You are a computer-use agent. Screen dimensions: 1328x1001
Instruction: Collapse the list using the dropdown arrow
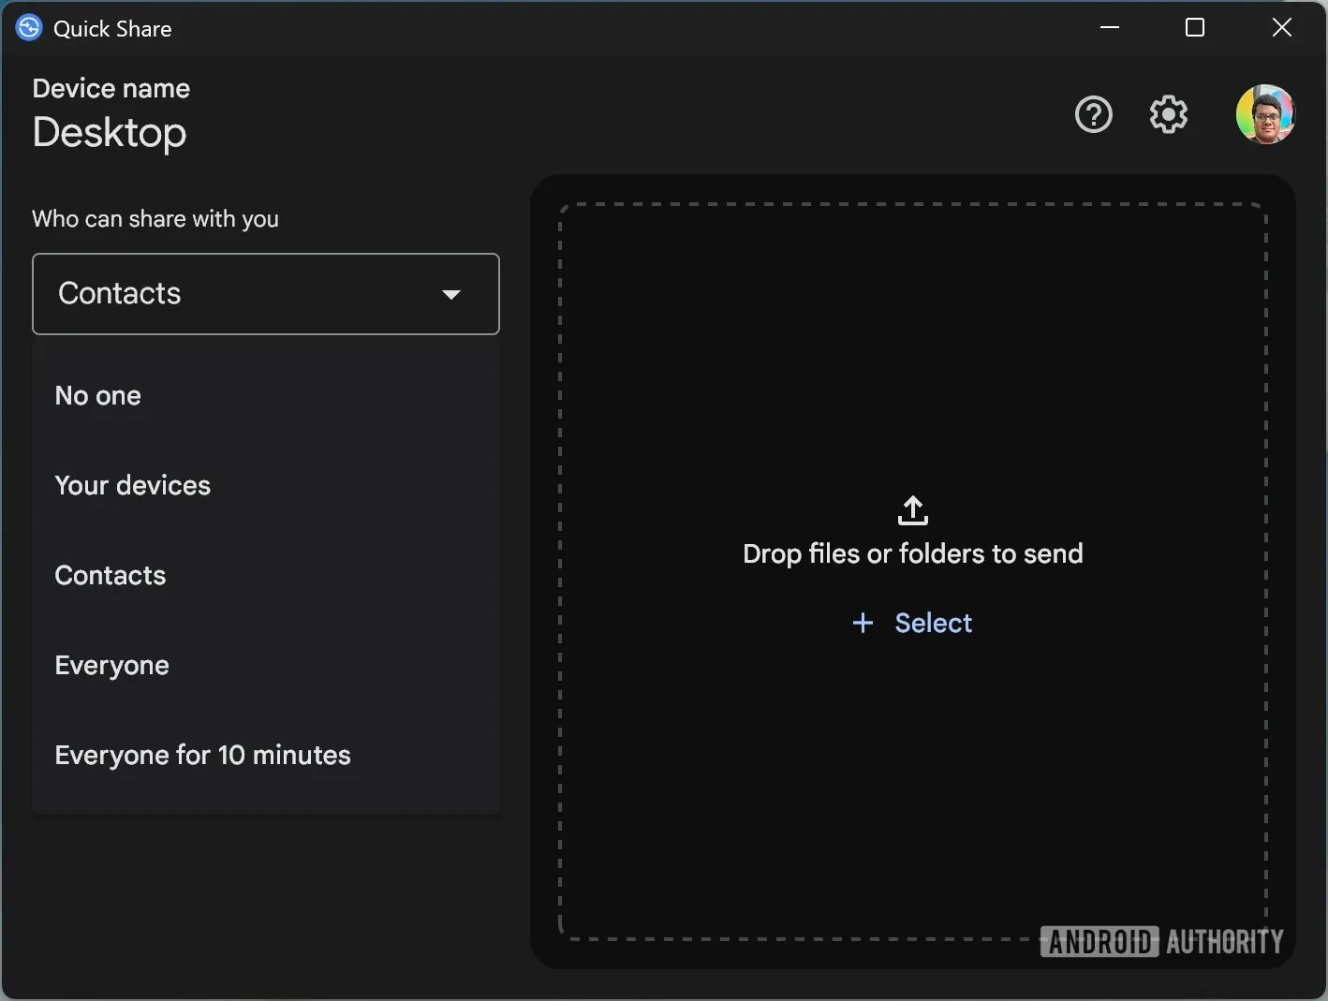(451, 294)
